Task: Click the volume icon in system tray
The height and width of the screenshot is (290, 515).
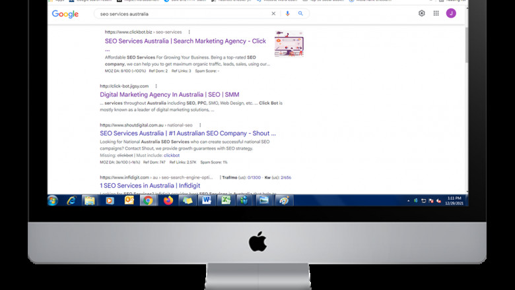Action: tap(439, 201)
